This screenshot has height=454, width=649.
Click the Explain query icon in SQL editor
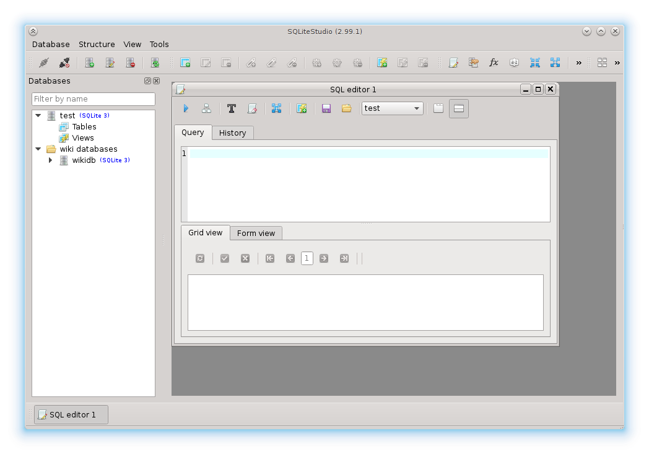coord(206,108)
